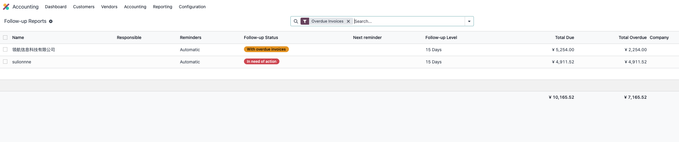Open the Customers menu
Screen dimensions: 679x142
[x=84, y=7]
